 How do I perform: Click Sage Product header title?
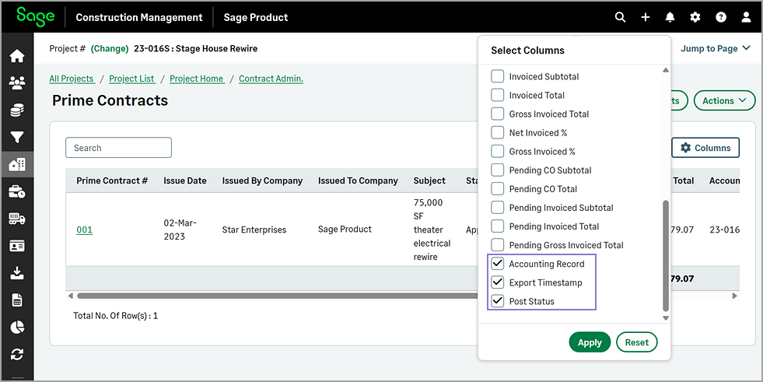[256, 18]
